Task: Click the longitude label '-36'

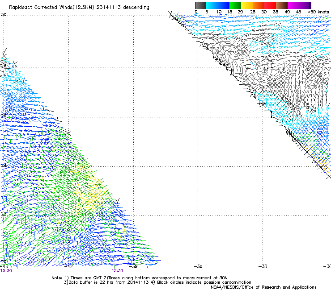Action: point(198,266)
